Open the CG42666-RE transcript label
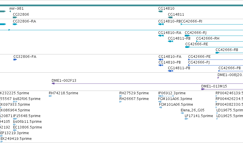The width and height of the screenshot is (243, 143). (x=197, y=44)
